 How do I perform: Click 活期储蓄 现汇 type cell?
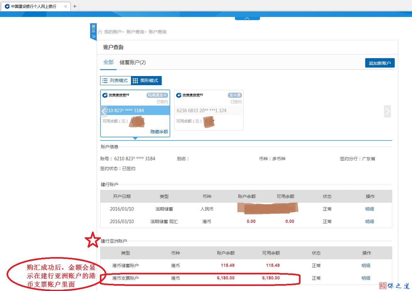(x=164, y=222)
